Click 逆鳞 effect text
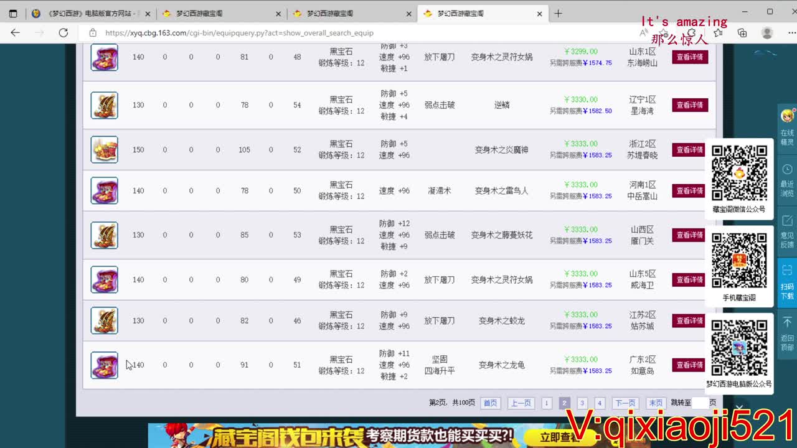 pyautogui.click(x=502, y=105)
